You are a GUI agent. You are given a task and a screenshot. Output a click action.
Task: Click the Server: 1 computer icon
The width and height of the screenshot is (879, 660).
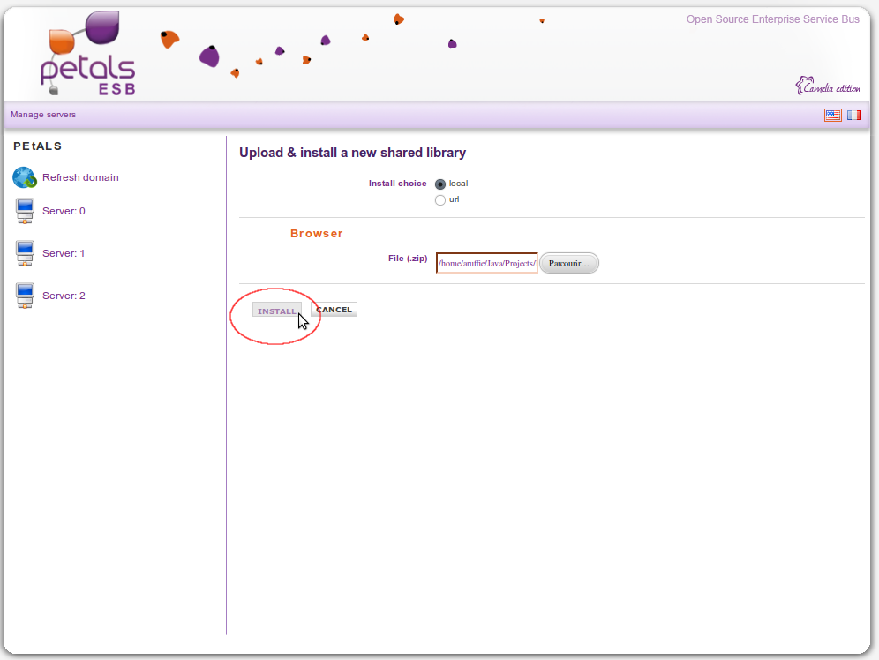[25, 254]
